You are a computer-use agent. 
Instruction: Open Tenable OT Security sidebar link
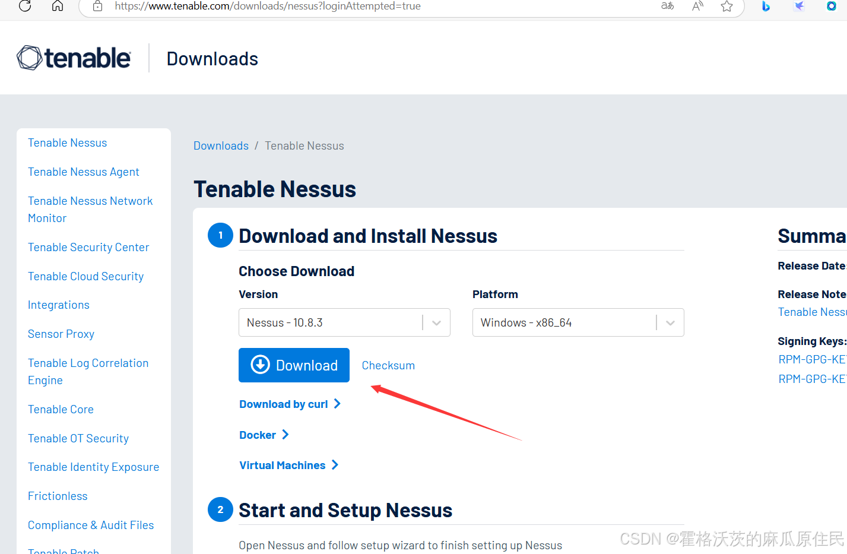[x=78, y=439]
